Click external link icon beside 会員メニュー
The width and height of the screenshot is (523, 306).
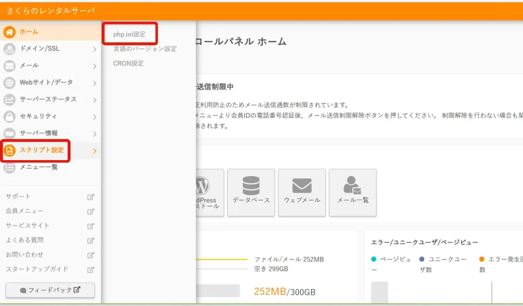(x=90, y=212)
